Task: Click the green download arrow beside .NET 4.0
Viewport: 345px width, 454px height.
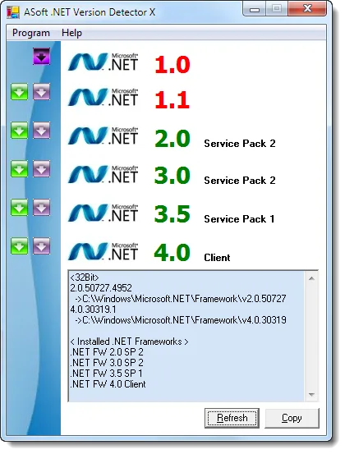Action: (x=20, y=246)
